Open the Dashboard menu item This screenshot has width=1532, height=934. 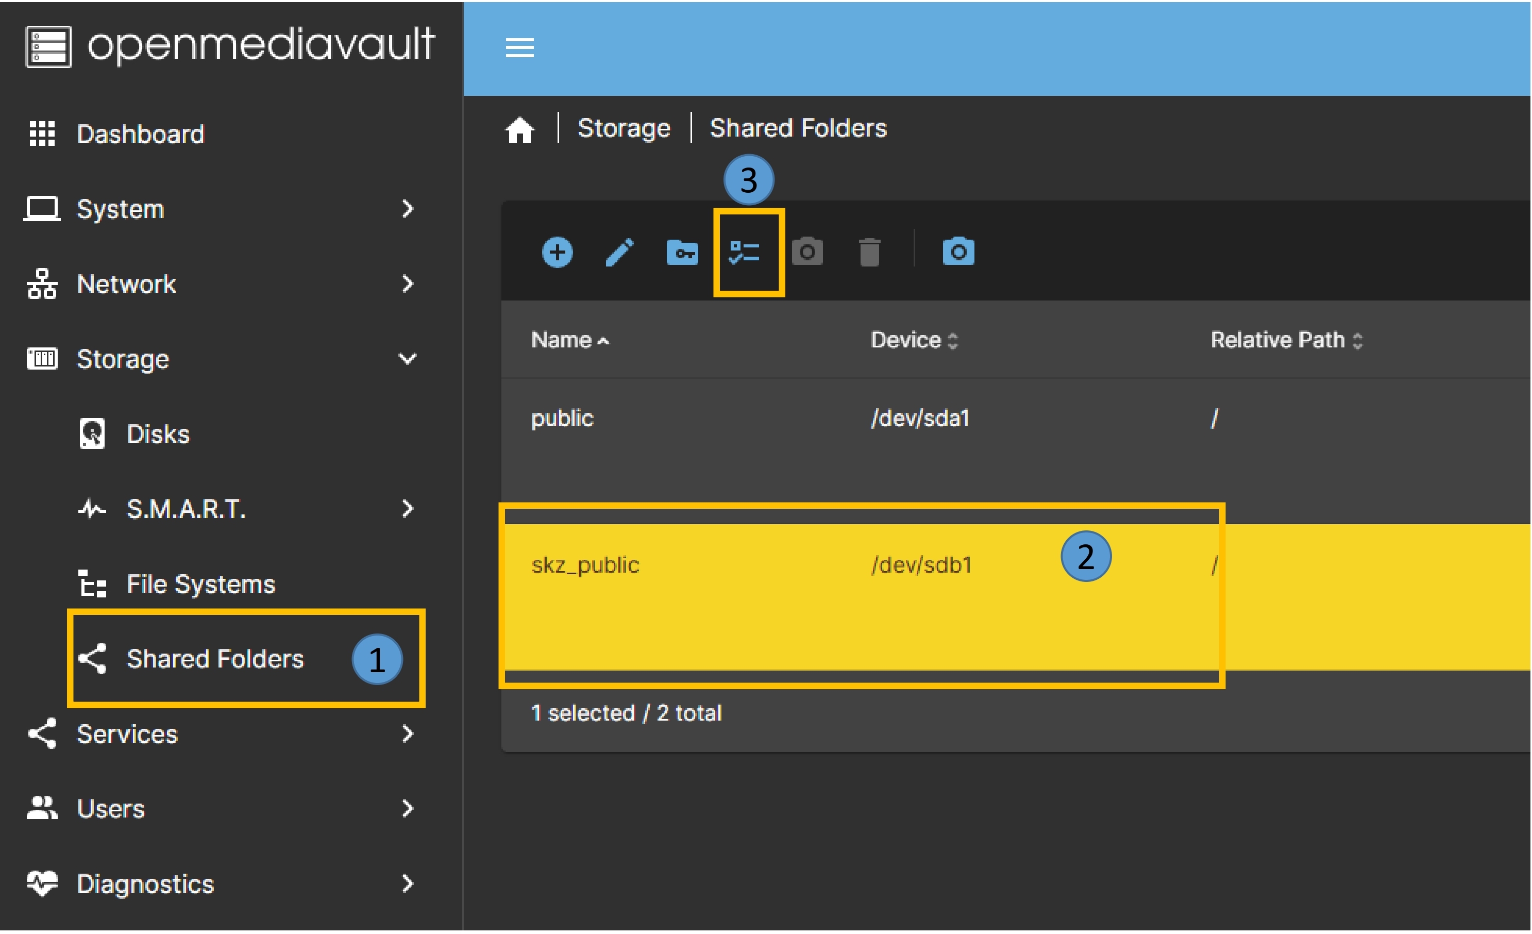point(141,135)
